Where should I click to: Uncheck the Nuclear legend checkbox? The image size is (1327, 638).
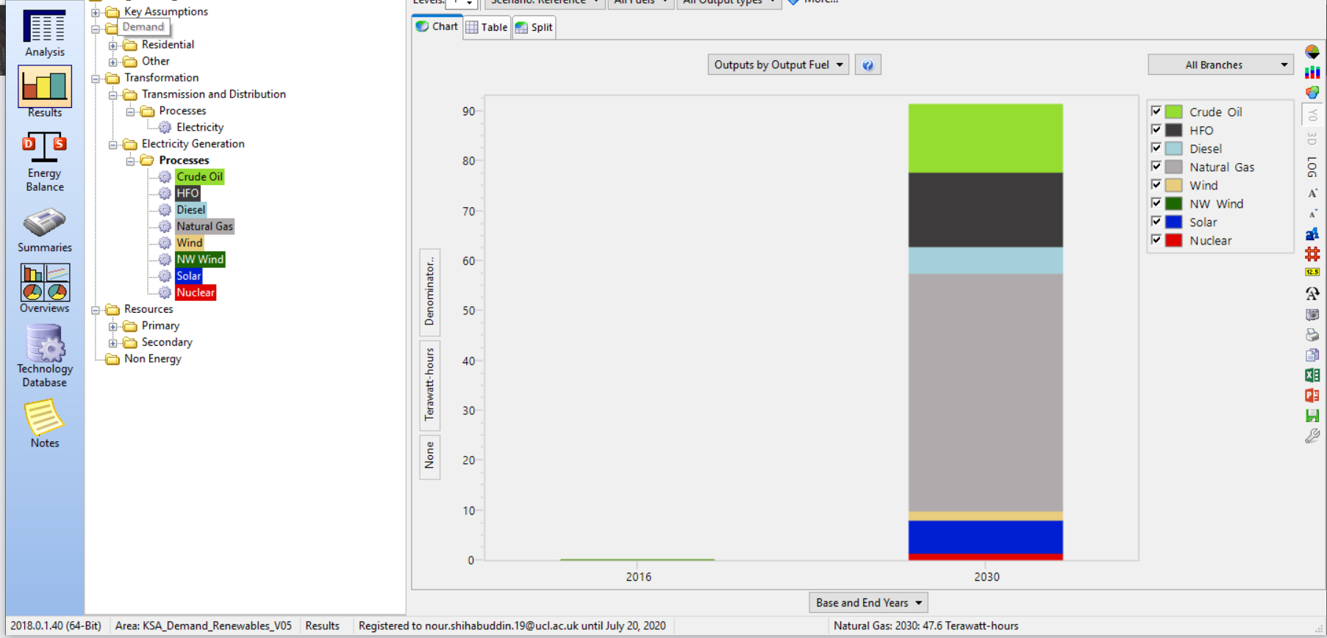(1156, 239)
